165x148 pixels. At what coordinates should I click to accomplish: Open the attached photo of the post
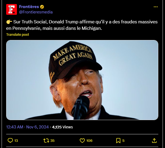pyautogui.click(x=82, y=80)
